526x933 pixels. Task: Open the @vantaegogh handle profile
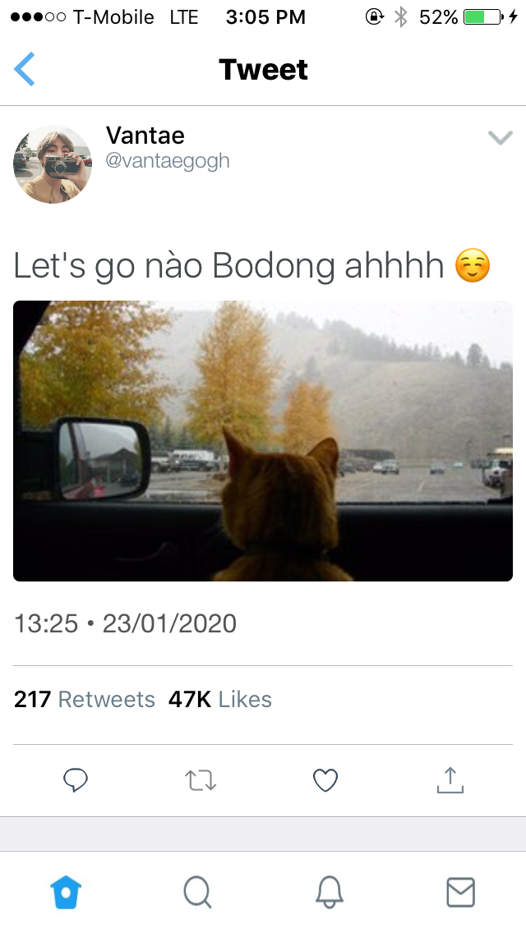click(x=168, y=161)
